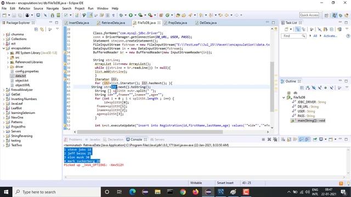Expand the JRE System Library node

(8, 53)
